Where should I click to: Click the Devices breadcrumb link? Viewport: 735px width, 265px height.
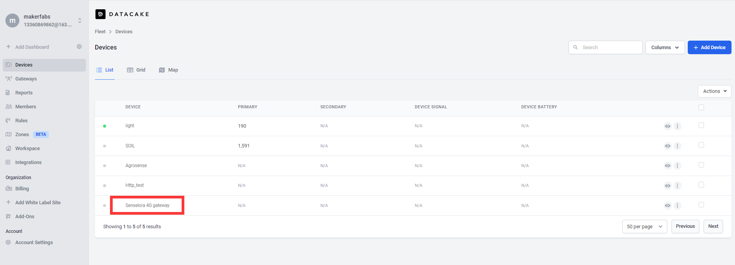(x=124, y=32)
